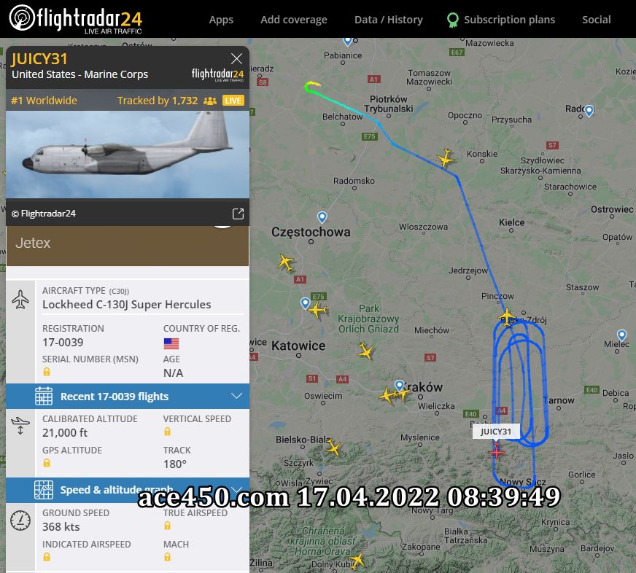Close the JUICY31 flight info panel
Screen dimensions: 636x573
[236, 59]
